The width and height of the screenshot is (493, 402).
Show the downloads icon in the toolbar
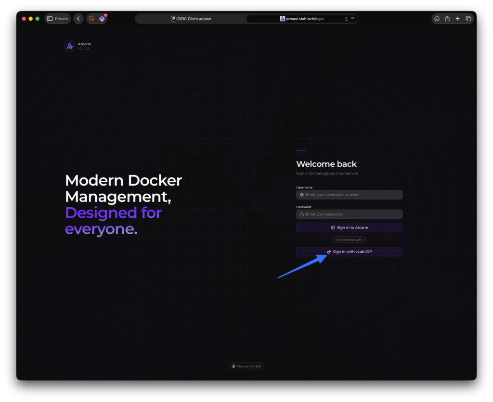pos(437,19)
